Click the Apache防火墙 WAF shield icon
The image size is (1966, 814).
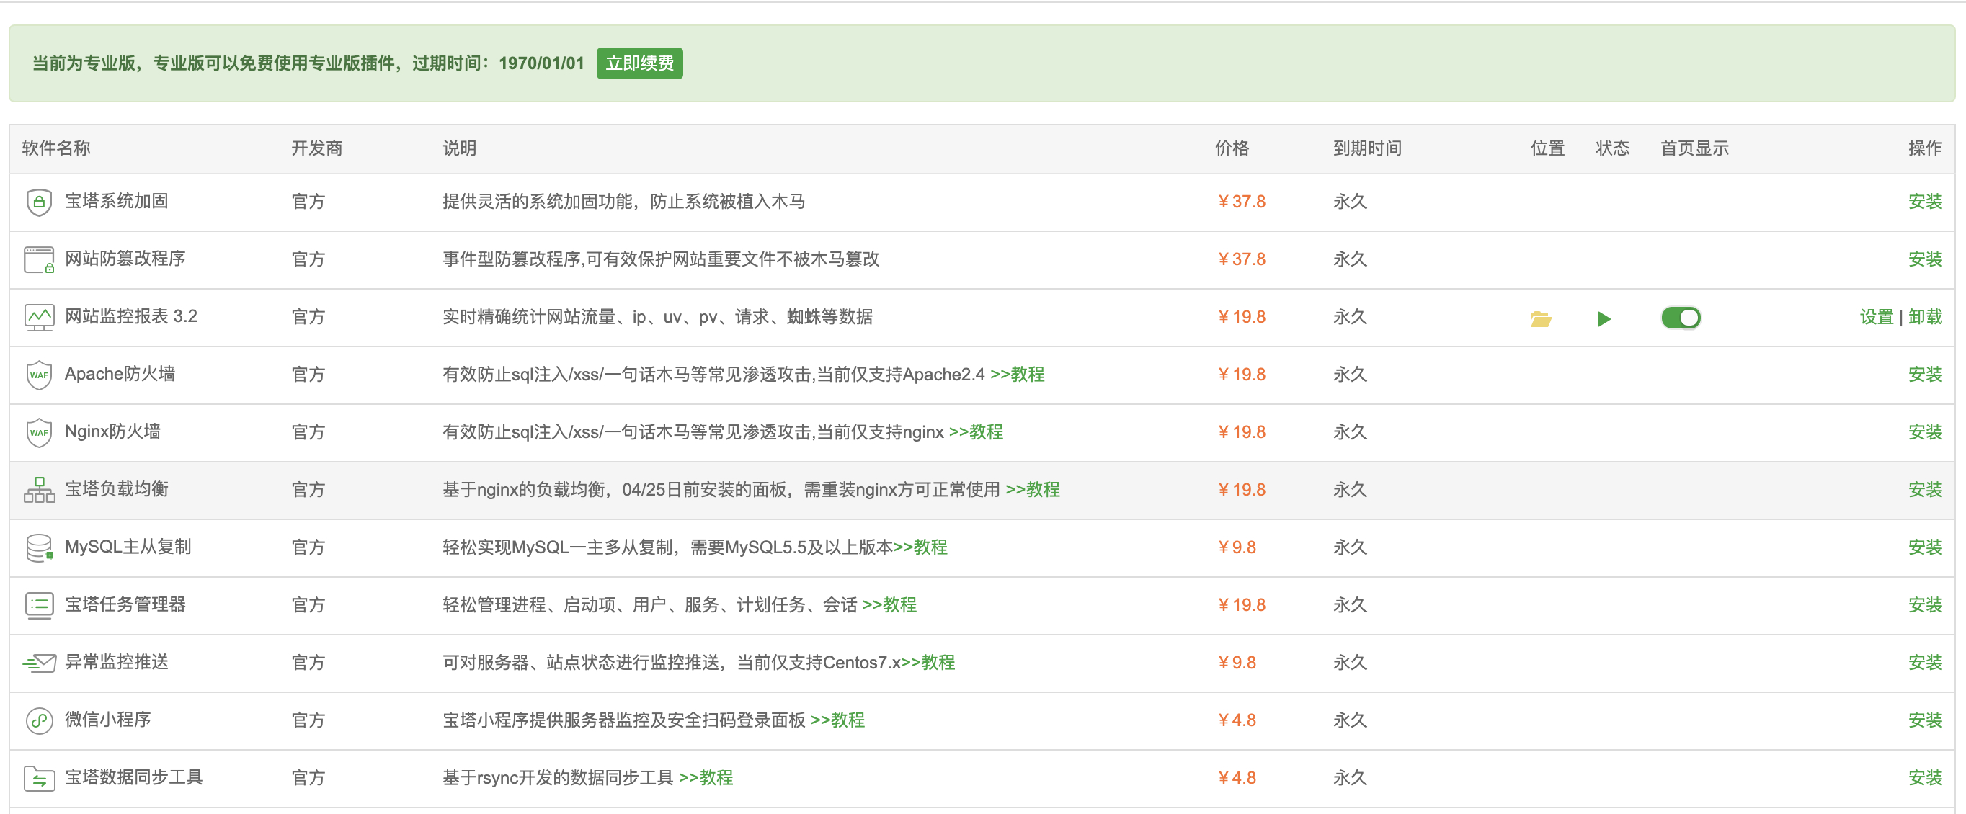[x=38, y=375]
